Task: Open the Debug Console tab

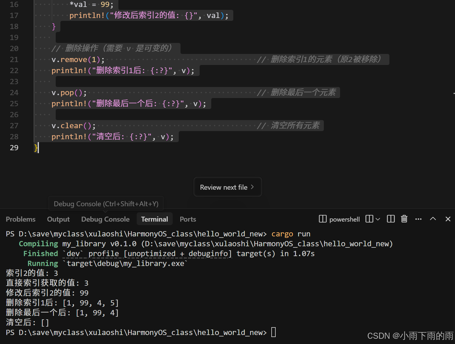Action: point(105,219)
